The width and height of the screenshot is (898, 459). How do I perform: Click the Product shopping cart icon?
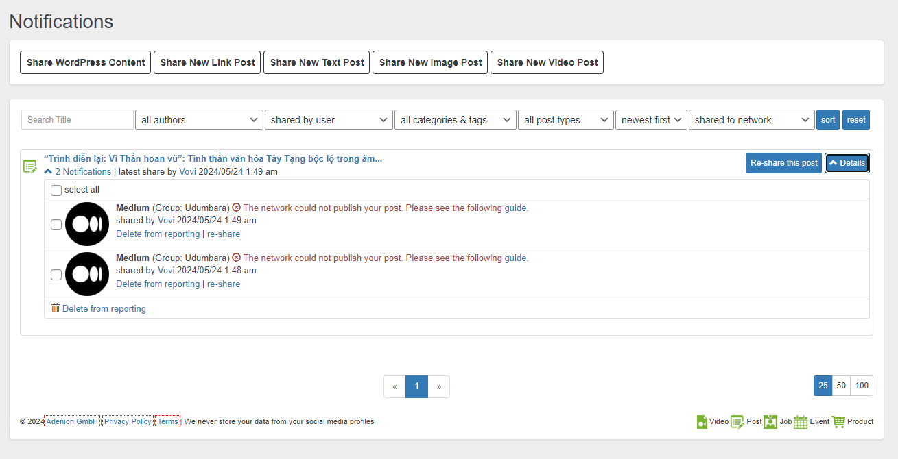pyautogui.click(x=838, y=422)
